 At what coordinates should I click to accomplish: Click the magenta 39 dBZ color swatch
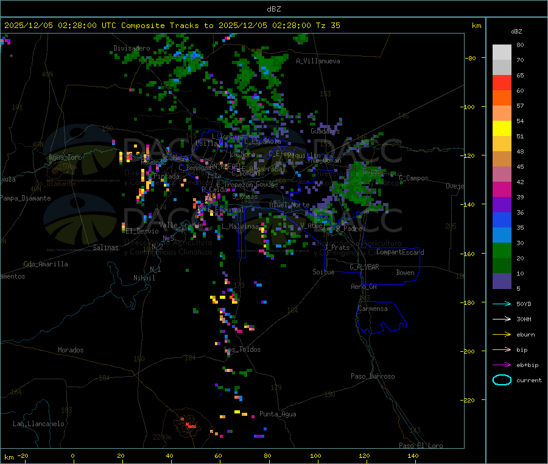502,189
